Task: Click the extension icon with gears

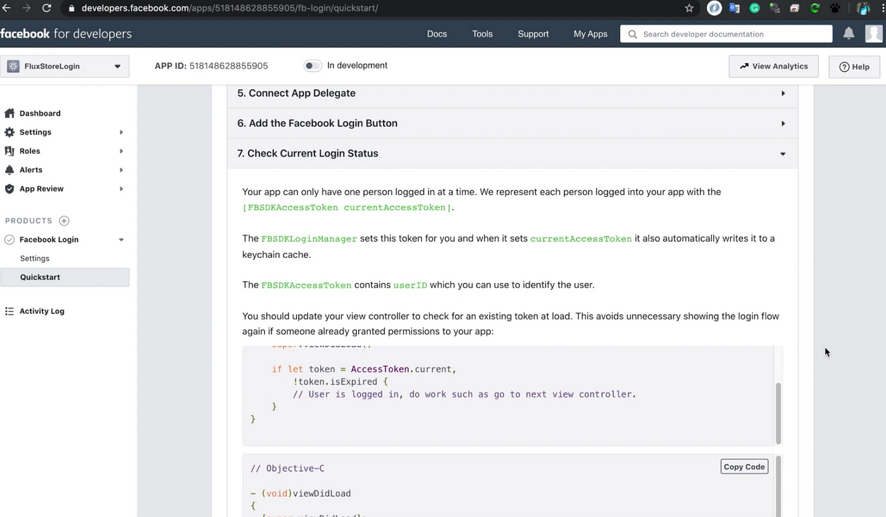Action: tap(775, 8)
